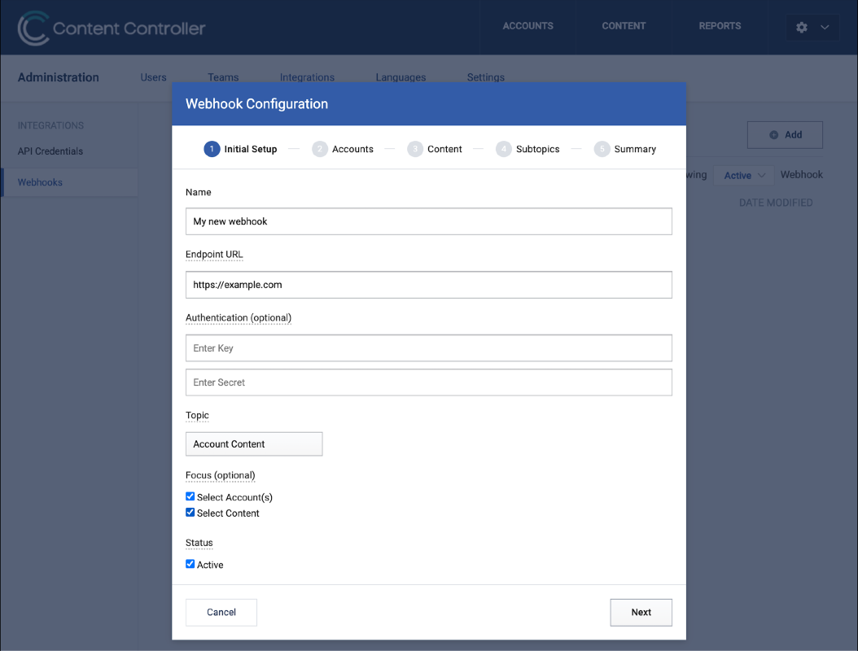Select step 1 circle Initial Setup
The image size is (858, 651).
[212, 149]
